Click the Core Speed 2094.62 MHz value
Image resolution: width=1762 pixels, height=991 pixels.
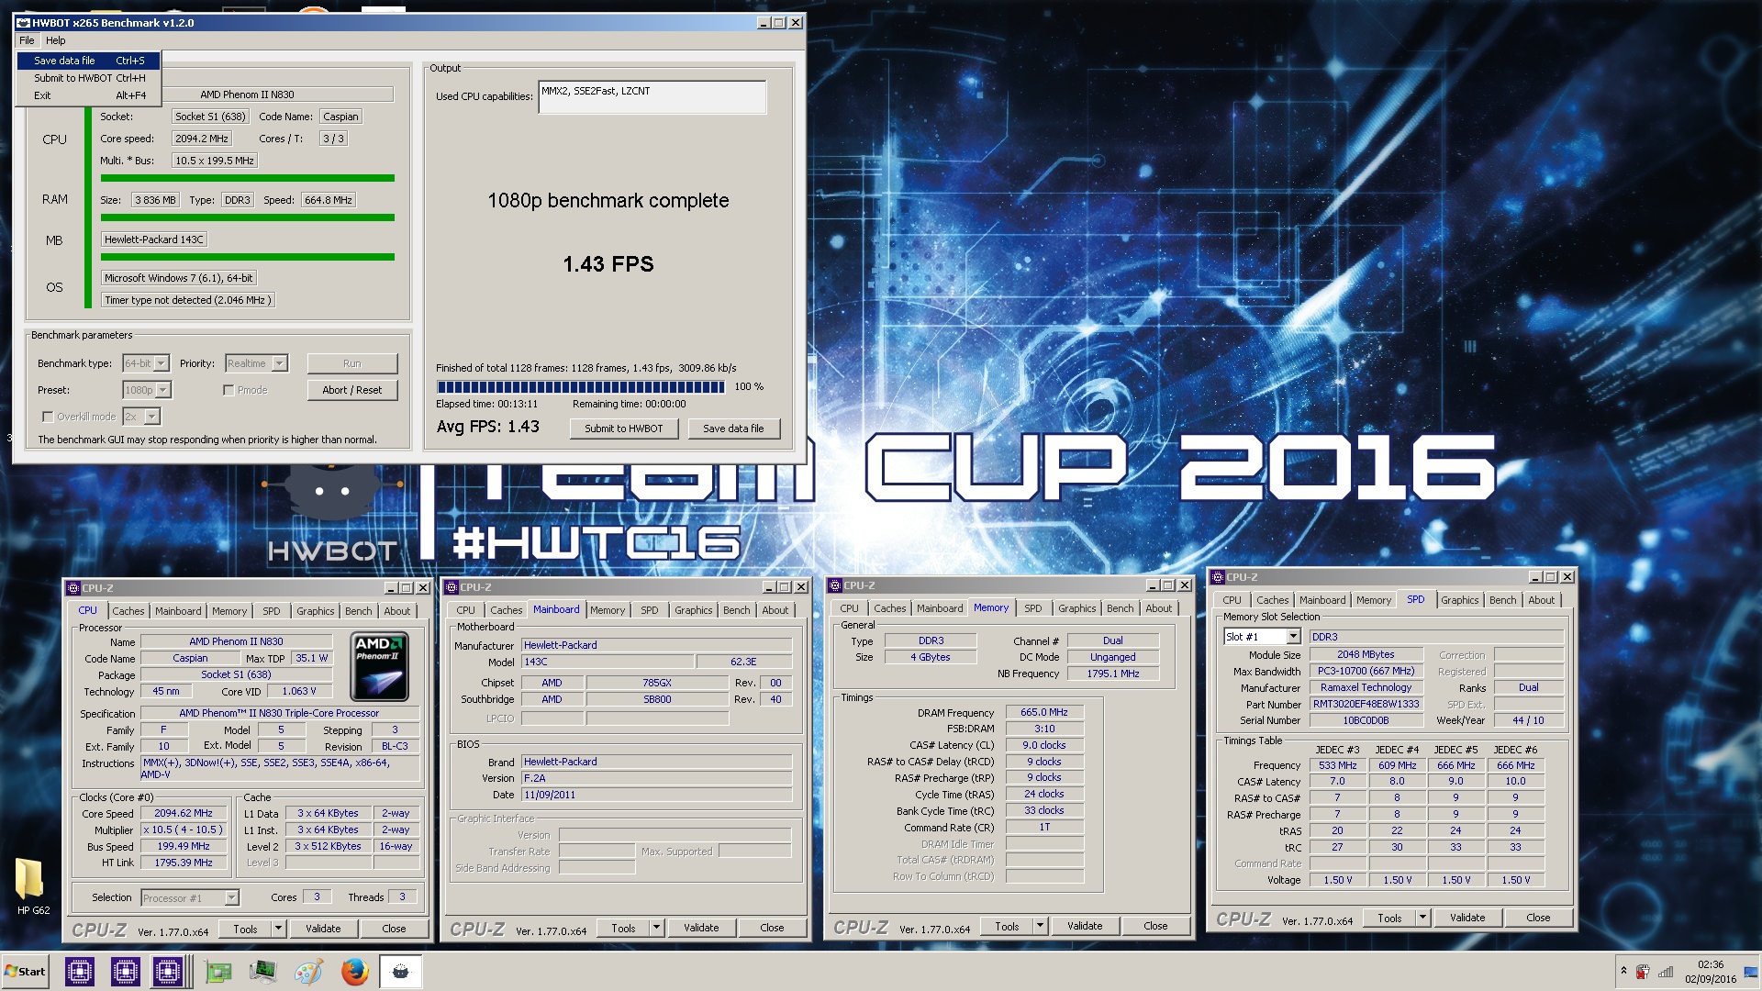(x=184, y=813)
